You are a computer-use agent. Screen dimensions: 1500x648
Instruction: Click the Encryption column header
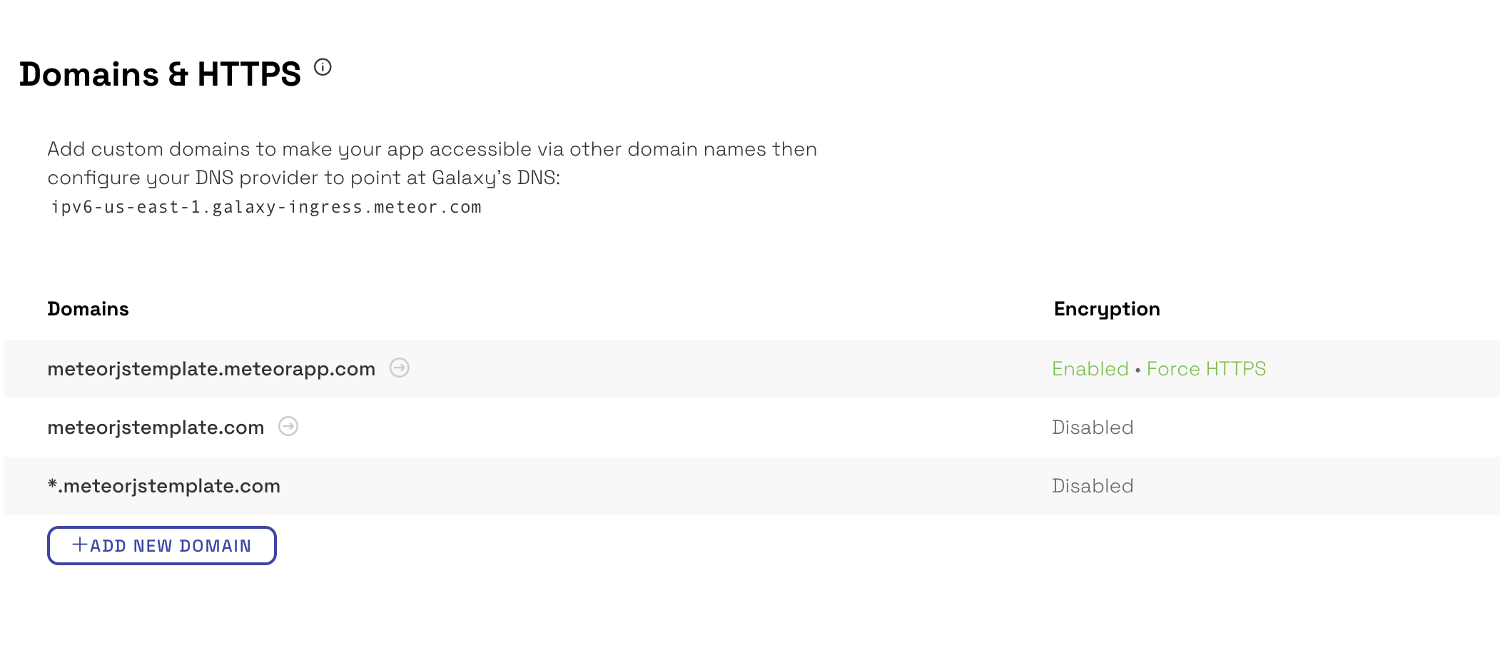tap(1107, 309)
